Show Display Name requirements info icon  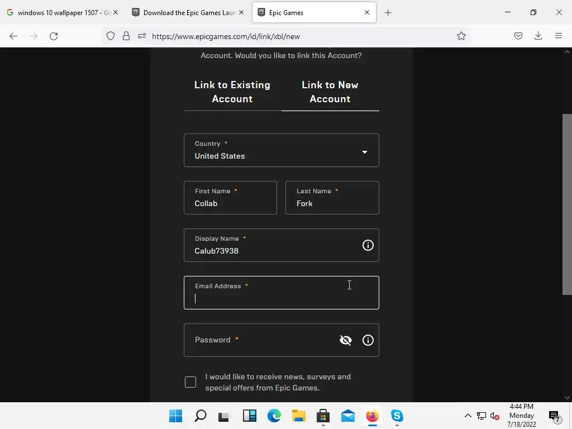(x=368, y=245)
